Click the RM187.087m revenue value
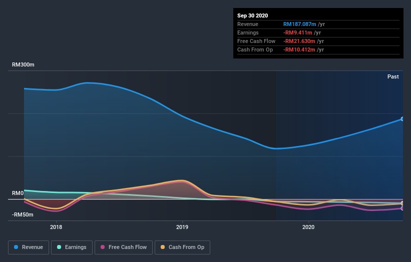Image resolution: width=411 pixels, height=262 pixels. pos(299,24)
